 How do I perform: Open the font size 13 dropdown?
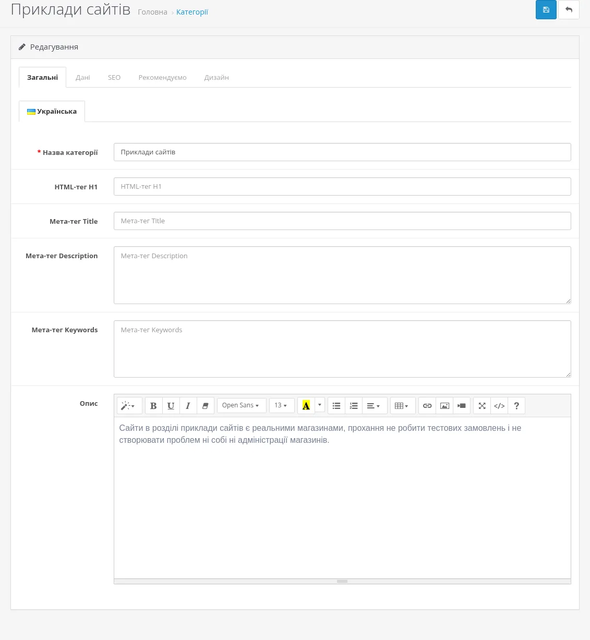click(282, 406)
